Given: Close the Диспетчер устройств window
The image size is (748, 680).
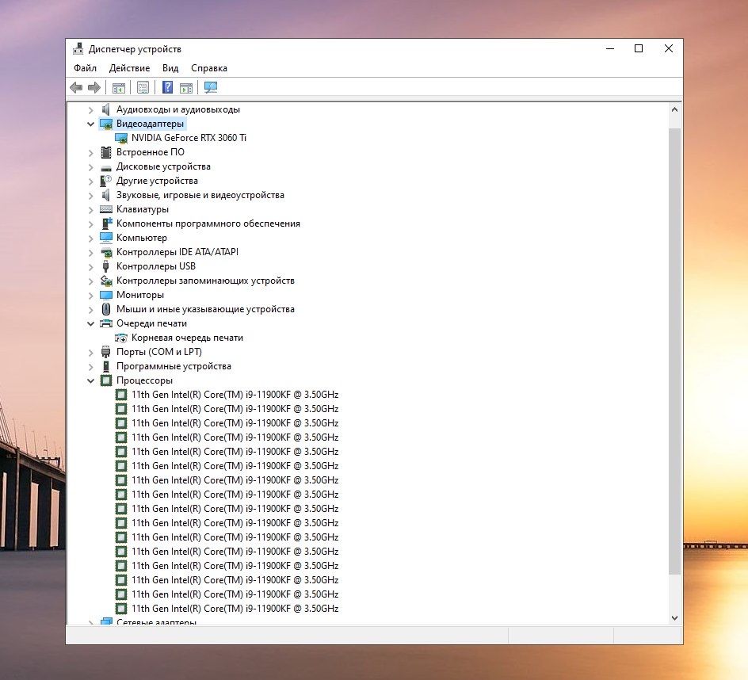Looking at the screenshot, I should (668, 48).
